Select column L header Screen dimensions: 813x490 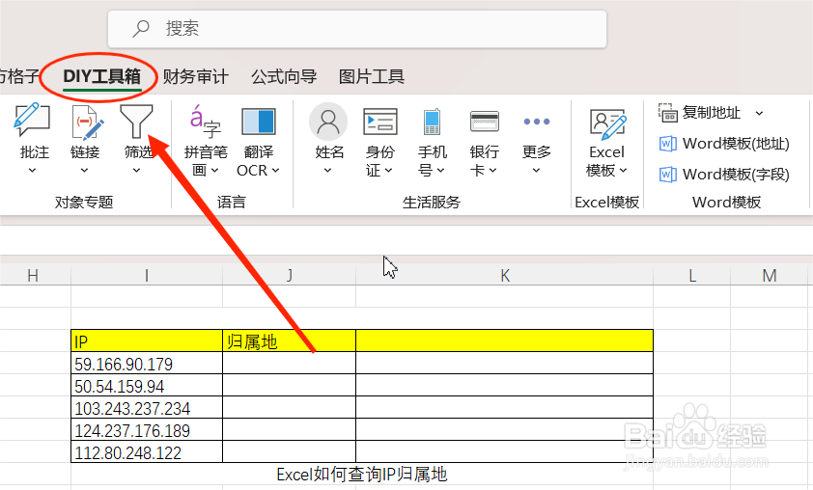(691, 275)
